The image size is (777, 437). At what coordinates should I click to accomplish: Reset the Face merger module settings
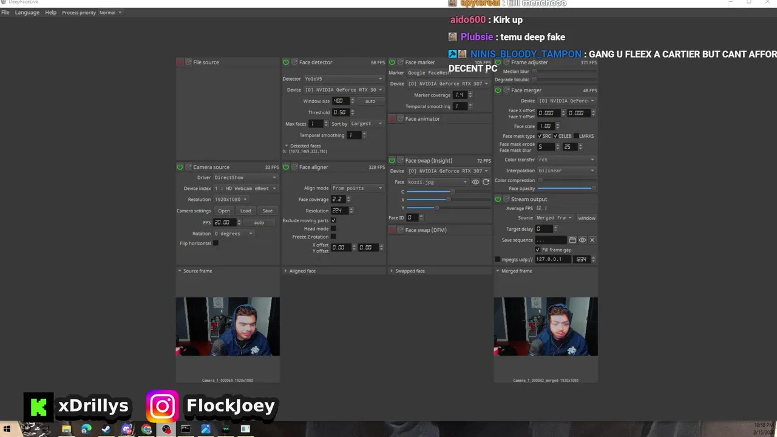506,90
